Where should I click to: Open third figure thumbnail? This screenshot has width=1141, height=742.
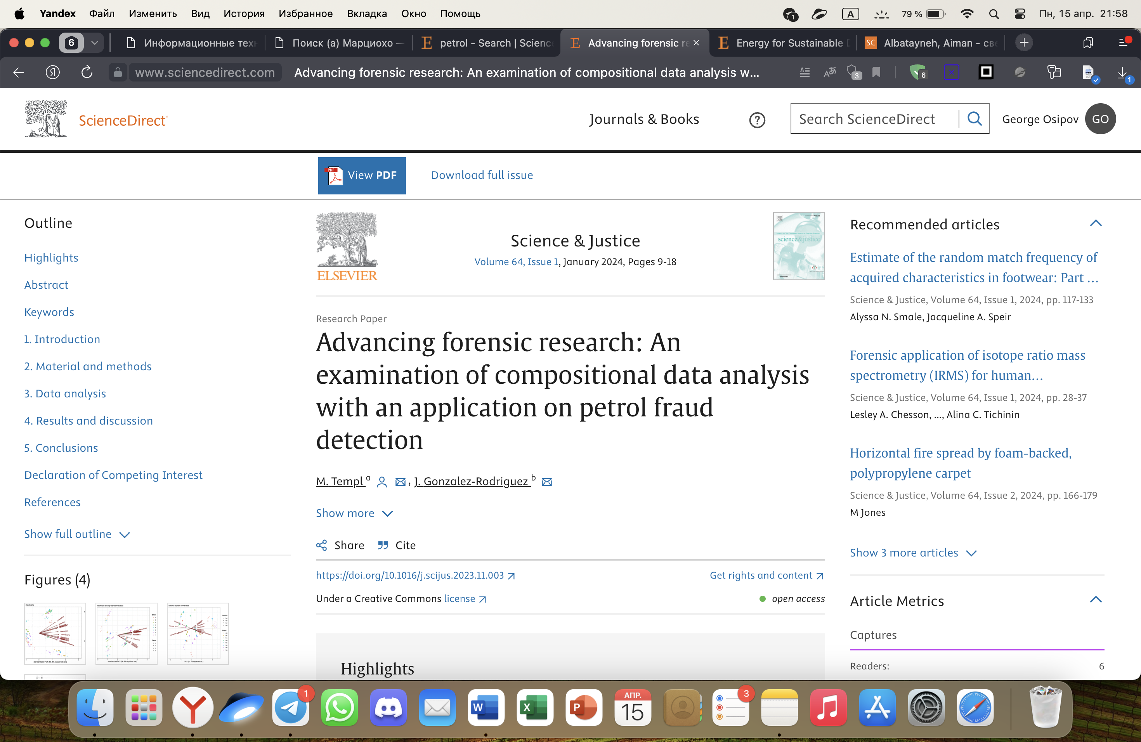pyautogui.click(x=198, y=634)
